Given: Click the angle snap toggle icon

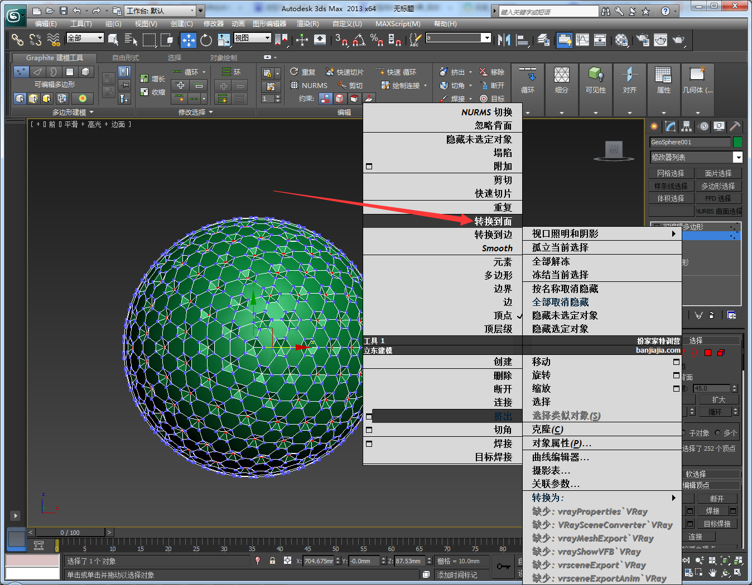Looking at the screenshot, I should 359,40.
